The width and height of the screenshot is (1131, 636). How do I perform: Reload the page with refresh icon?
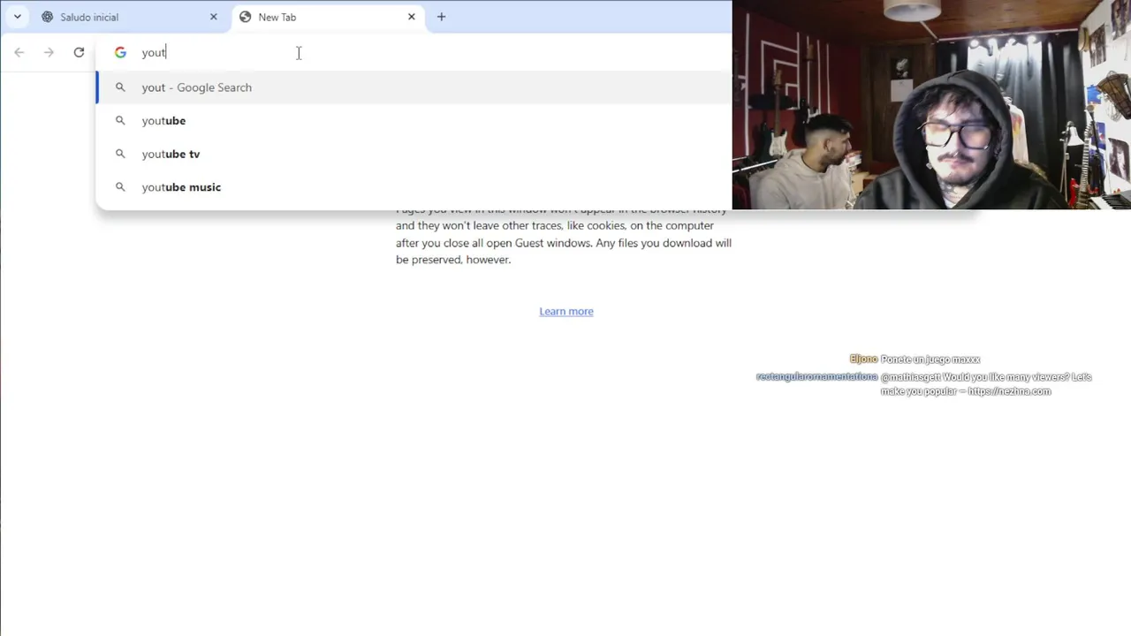click(79, 53)
